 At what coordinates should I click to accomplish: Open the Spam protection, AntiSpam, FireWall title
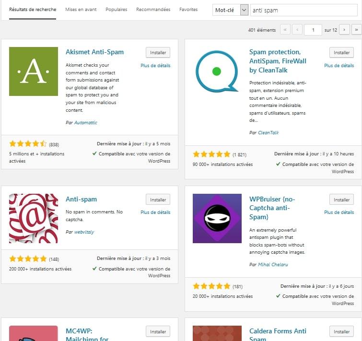[x=278, y=61]
